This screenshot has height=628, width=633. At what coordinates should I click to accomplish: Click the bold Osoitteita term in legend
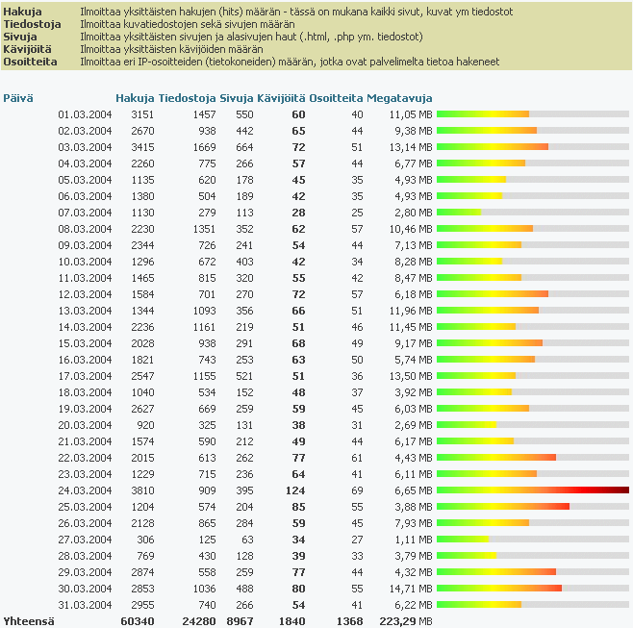tap(30, 62)
